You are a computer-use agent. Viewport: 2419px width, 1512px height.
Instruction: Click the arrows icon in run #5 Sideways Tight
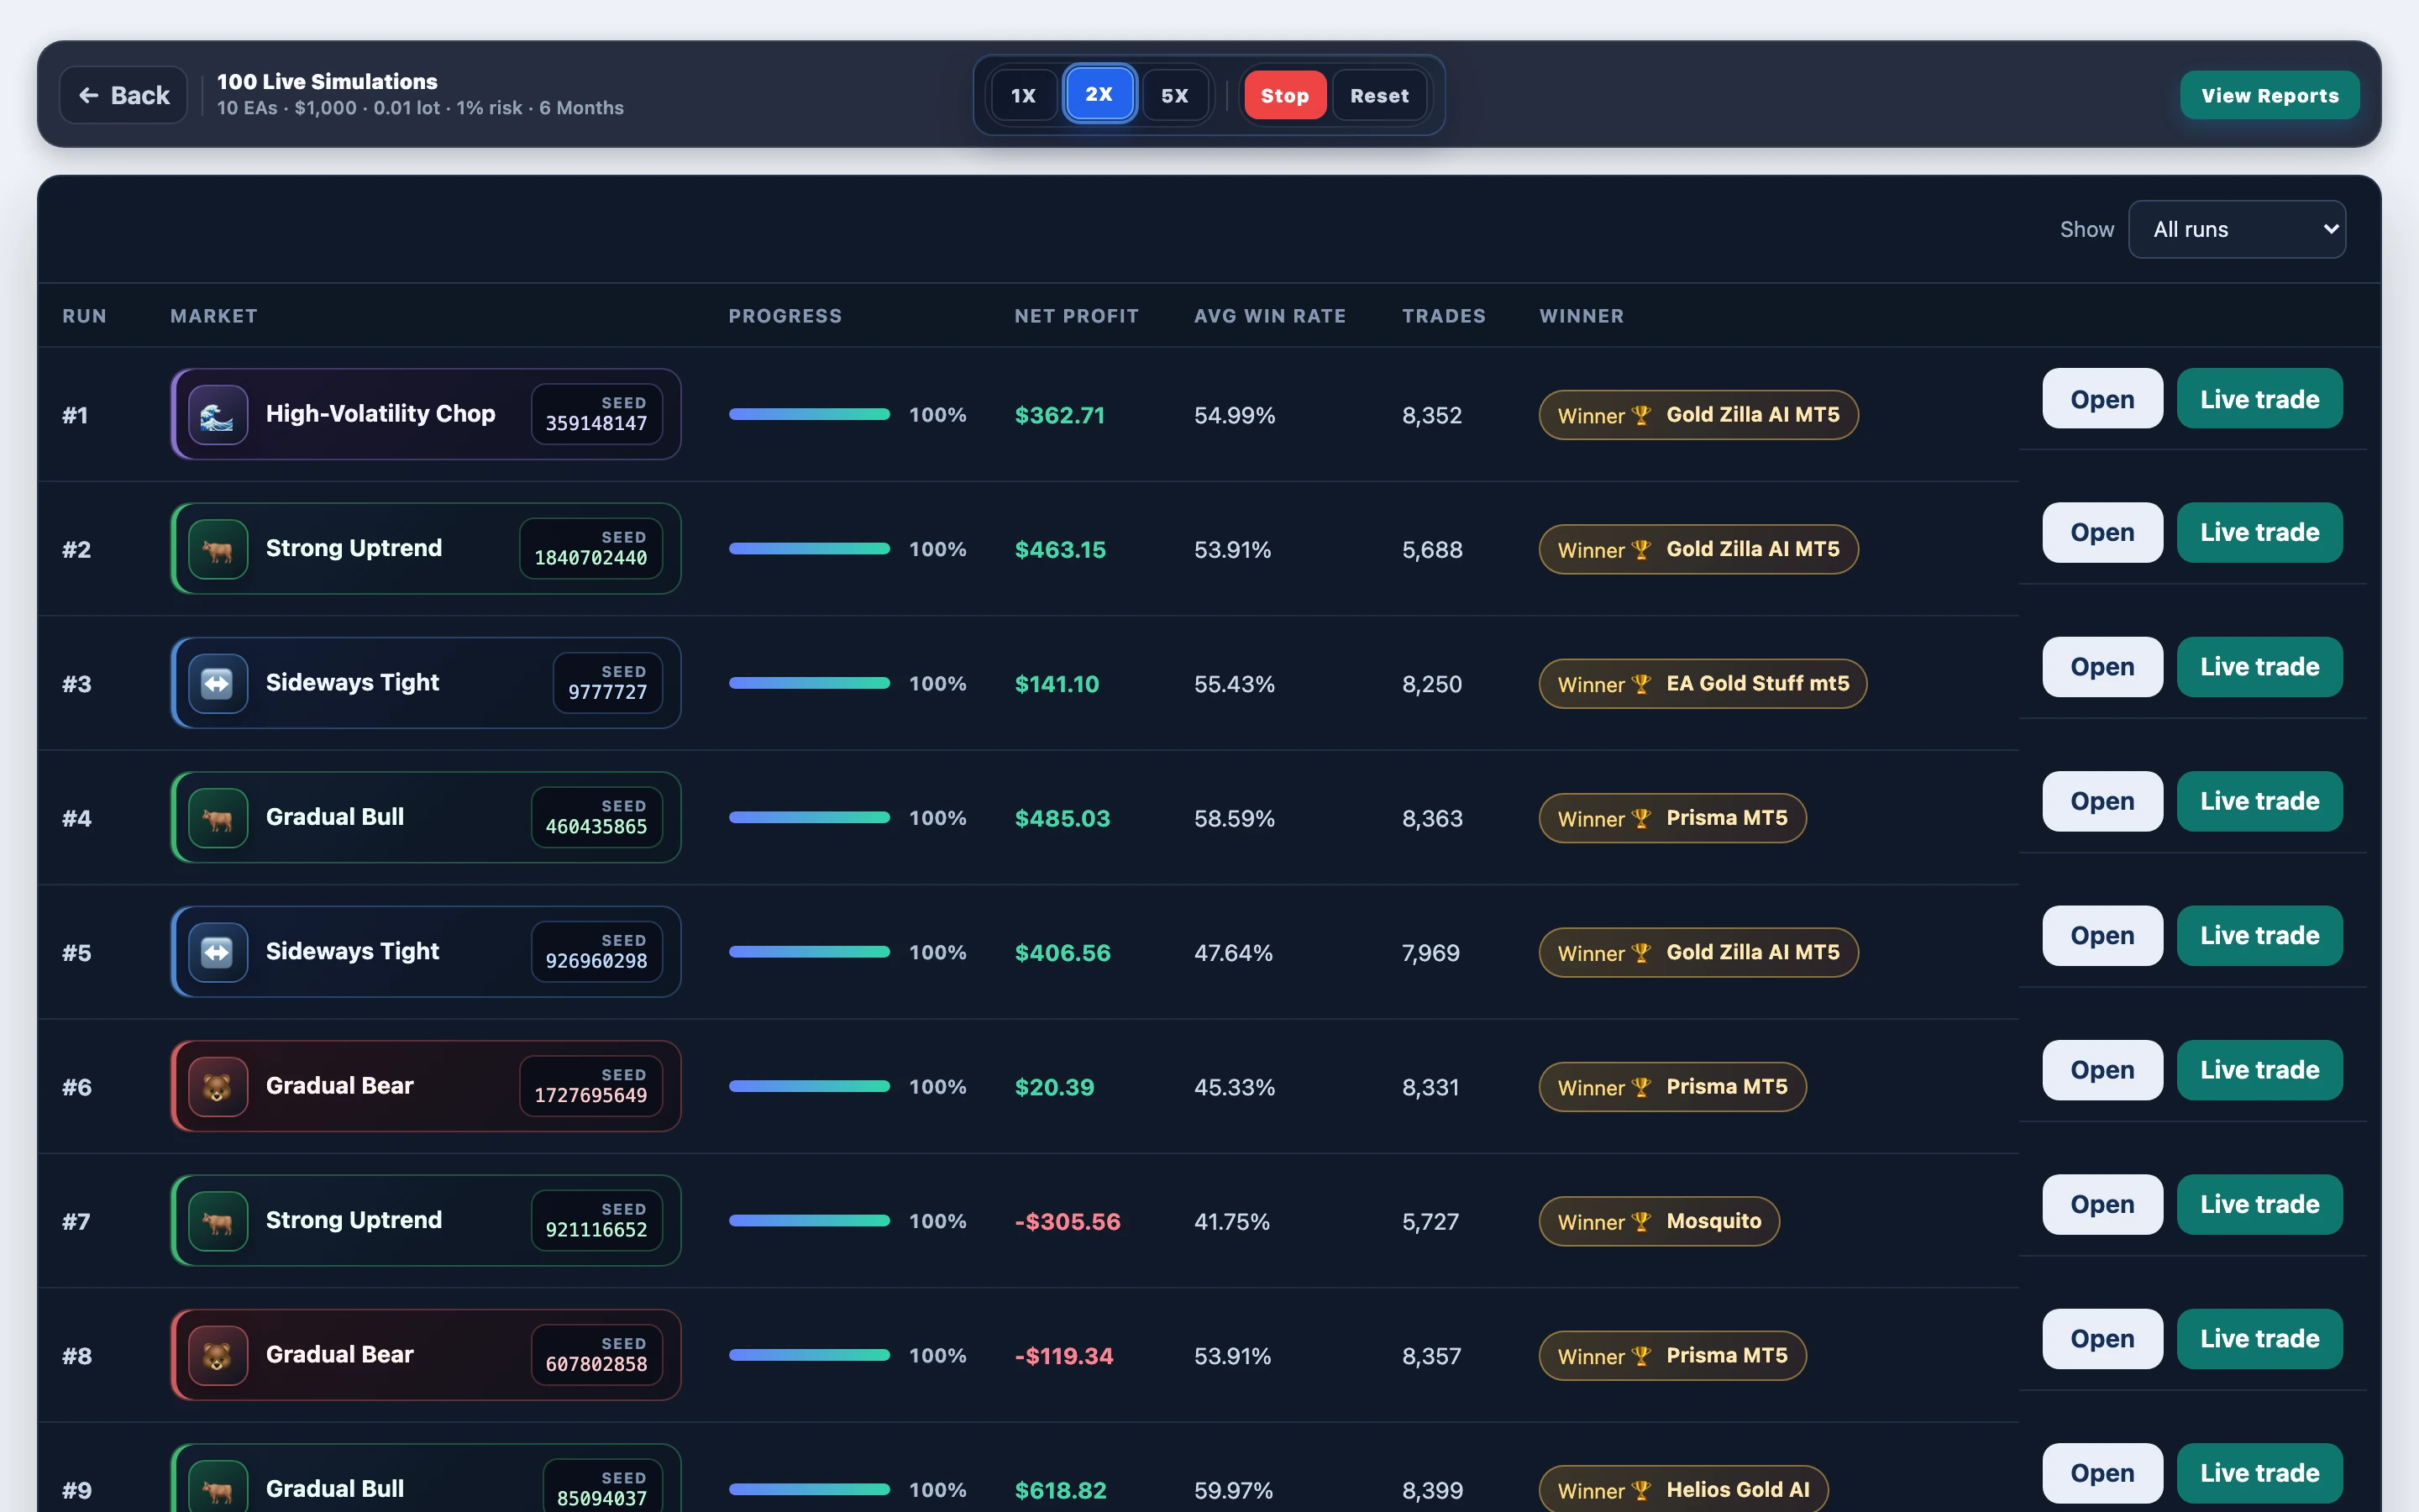pyautogui.click(x=218, y=952)
